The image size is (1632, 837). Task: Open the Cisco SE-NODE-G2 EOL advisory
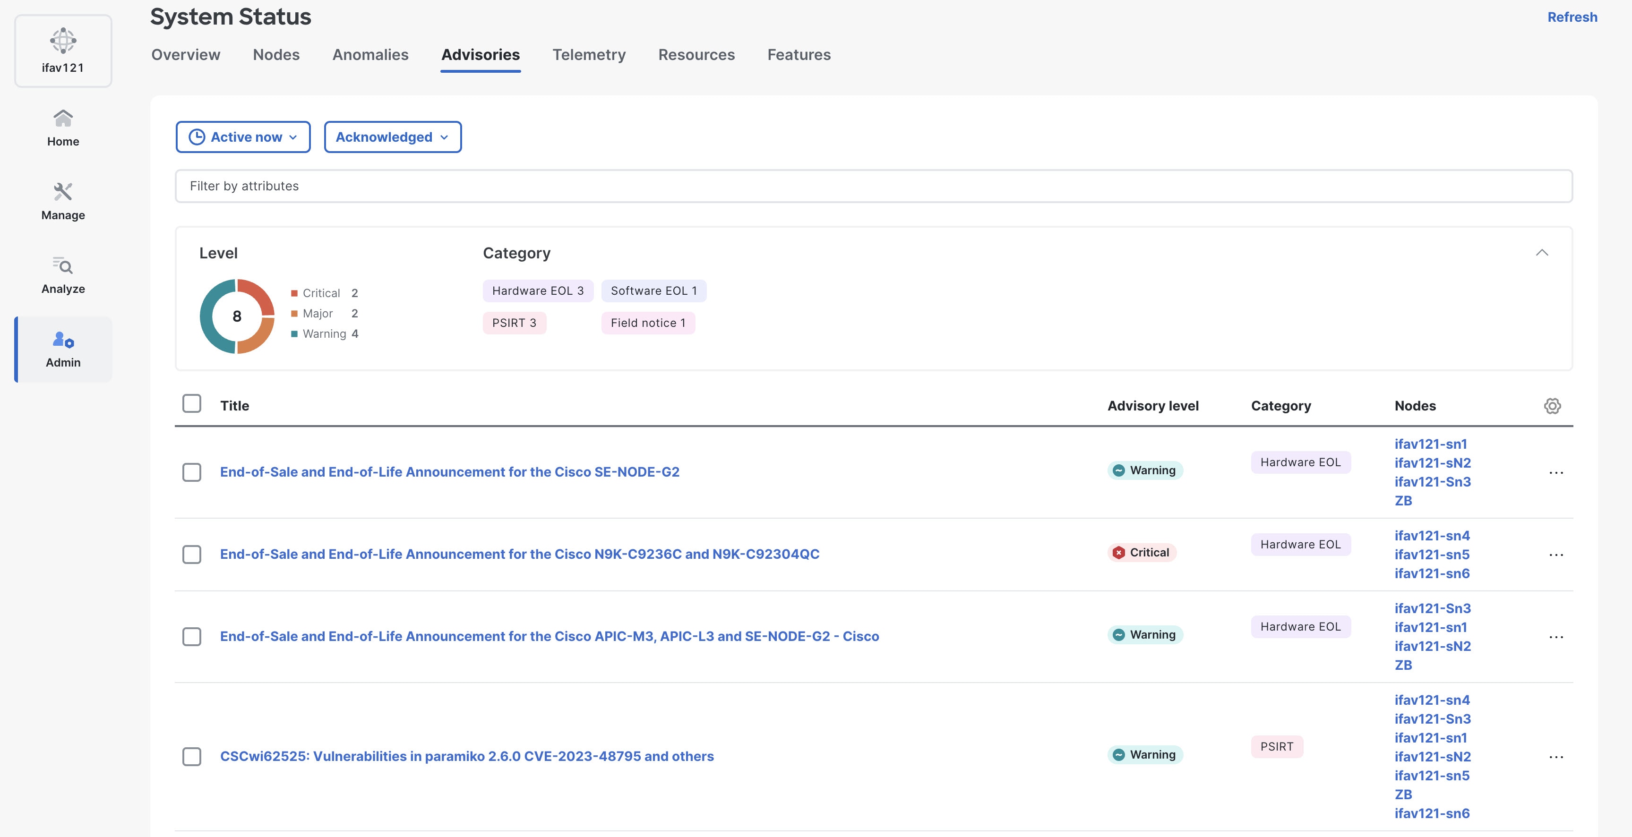(449, 472)
